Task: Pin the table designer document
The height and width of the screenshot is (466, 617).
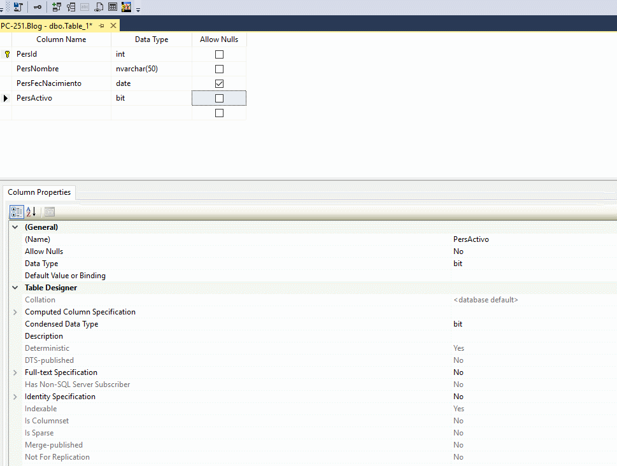Action: pyautogui.click(x=101, y=25)
